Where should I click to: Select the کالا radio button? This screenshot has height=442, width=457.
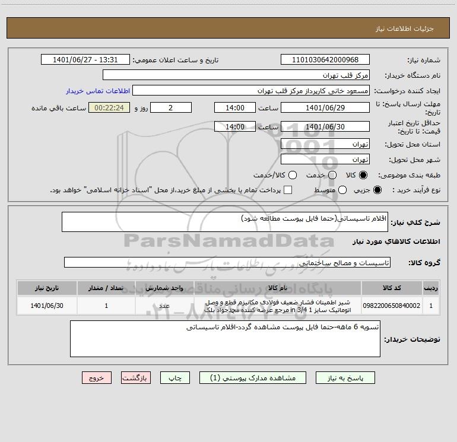[x=363, y=175]
